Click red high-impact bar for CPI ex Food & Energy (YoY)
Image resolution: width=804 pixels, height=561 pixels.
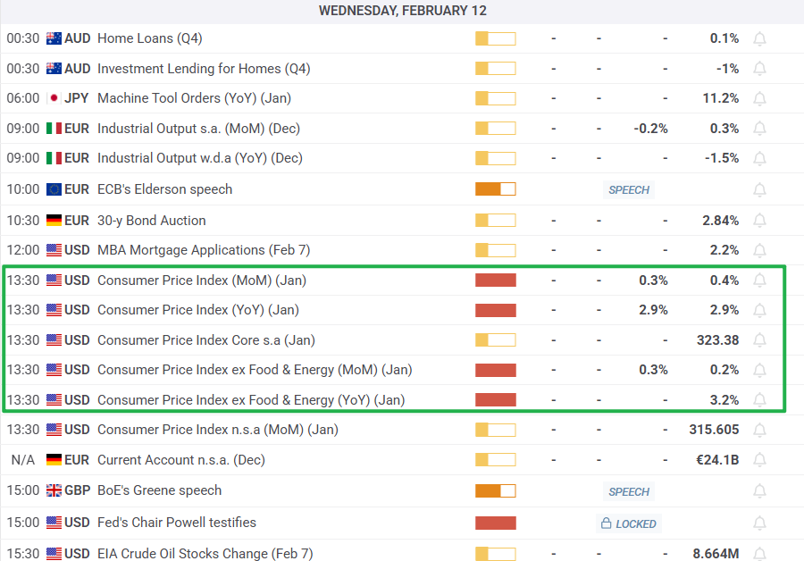495,399
